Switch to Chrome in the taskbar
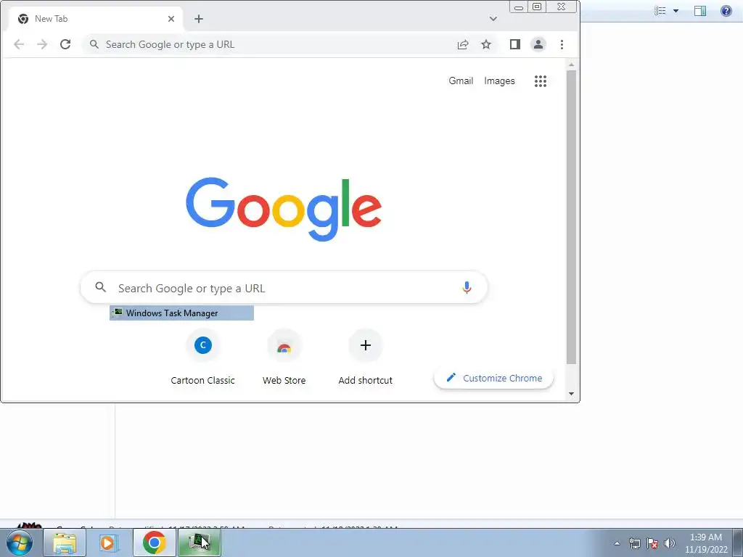This screenshot has width=743, height=557. pos(154,542)
